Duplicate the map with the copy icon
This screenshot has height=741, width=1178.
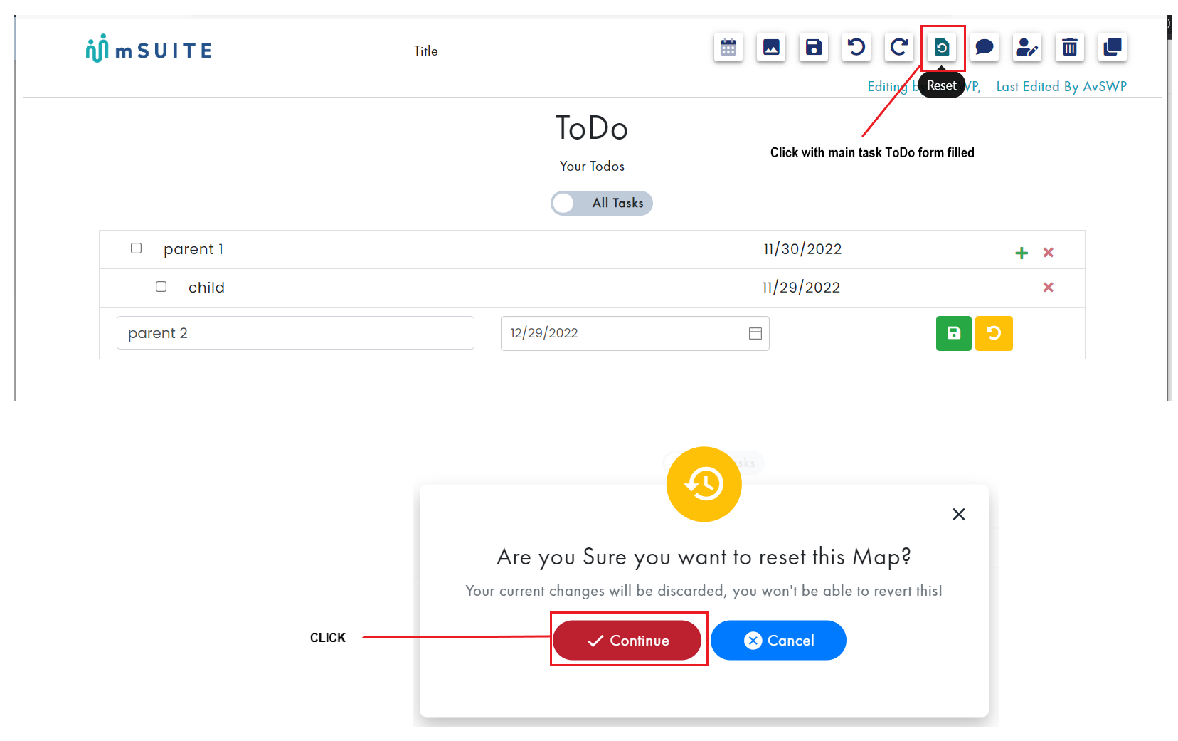[x=1112, y=47]
